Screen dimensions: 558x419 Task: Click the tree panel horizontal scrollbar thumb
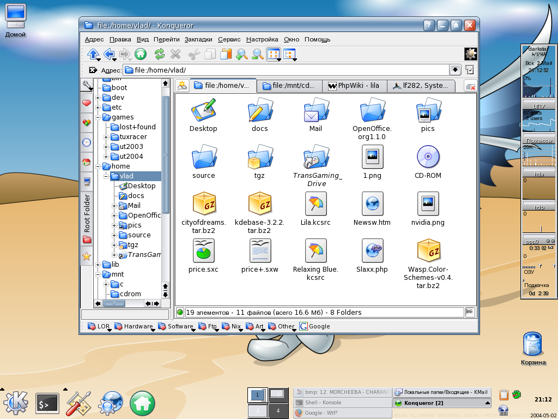click(114, 303)
